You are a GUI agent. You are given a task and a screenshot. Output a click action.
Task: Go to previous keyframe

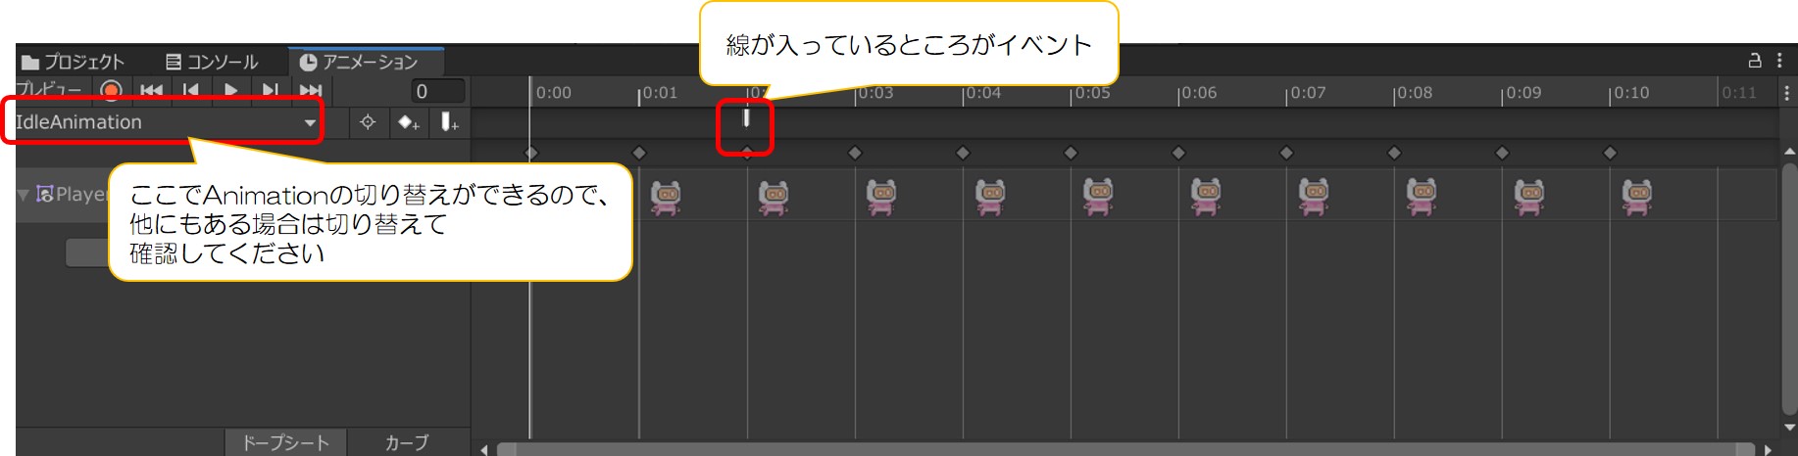coord(191,91)
